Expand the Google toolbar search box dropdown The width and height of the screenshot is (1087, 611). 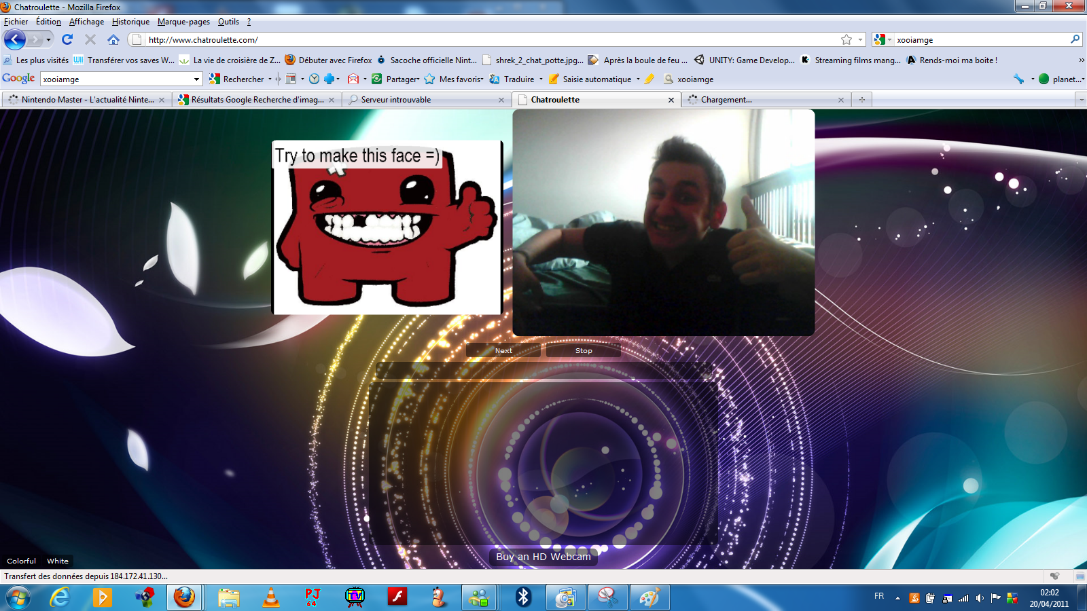[x=197, y=79]
